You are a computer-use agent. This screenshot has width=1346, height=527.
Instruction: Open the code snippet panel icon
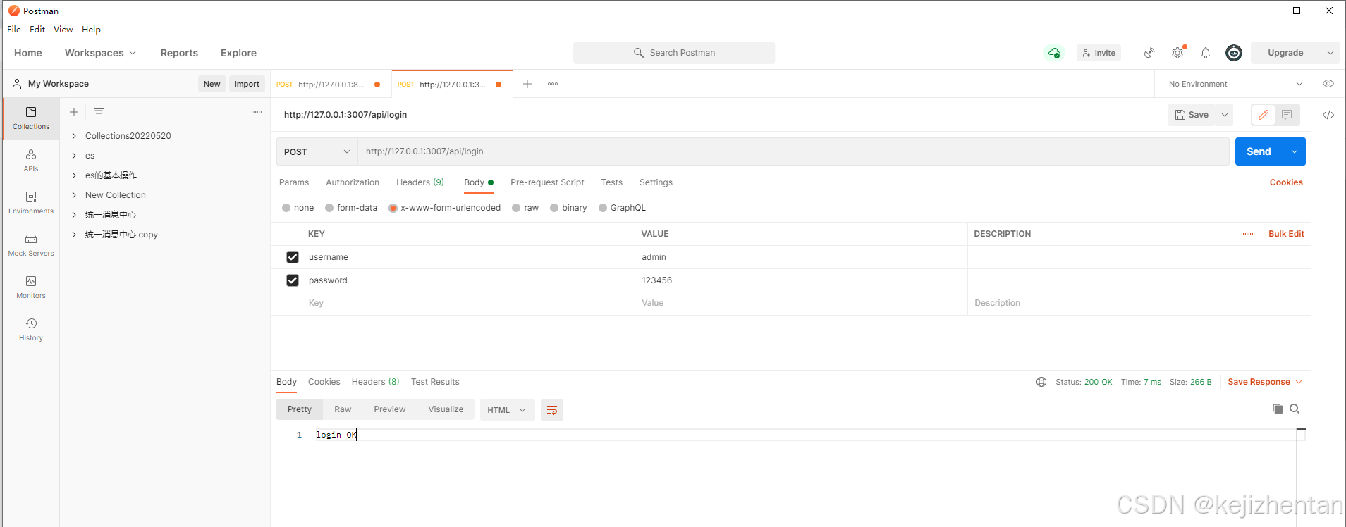tap(1328, 115)
